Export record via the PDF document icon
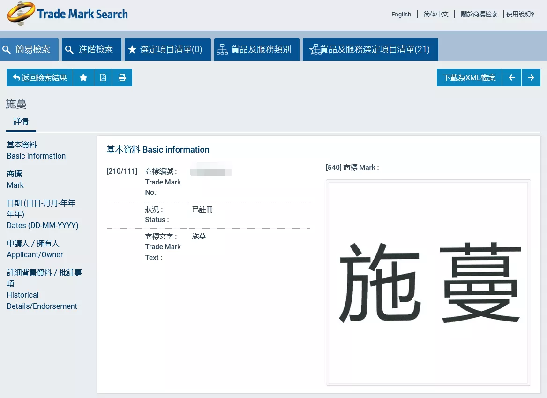The image size is (547, 398). pos(103,77)
